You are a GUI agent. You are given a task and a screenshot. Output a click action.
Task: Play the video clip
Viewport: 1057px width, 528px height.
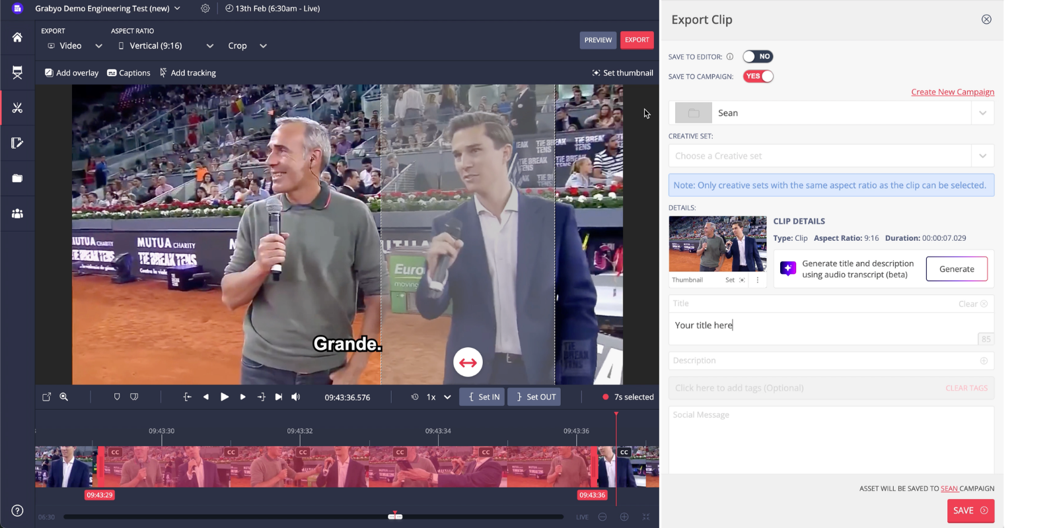click(225, 397)
